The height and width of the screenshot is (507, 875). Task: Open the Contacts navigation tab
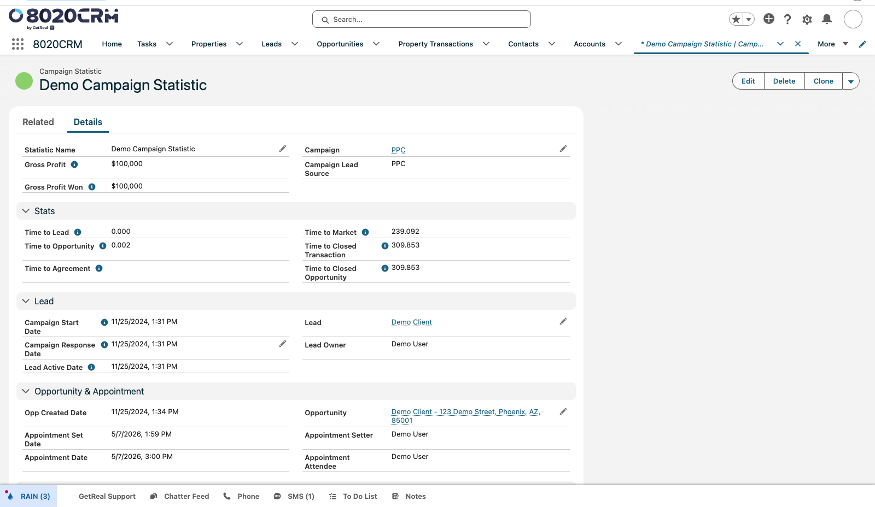point(523,44)
